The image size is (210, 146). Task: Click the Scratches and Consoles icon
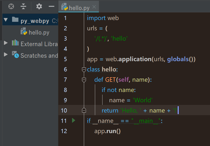point(15,55)
